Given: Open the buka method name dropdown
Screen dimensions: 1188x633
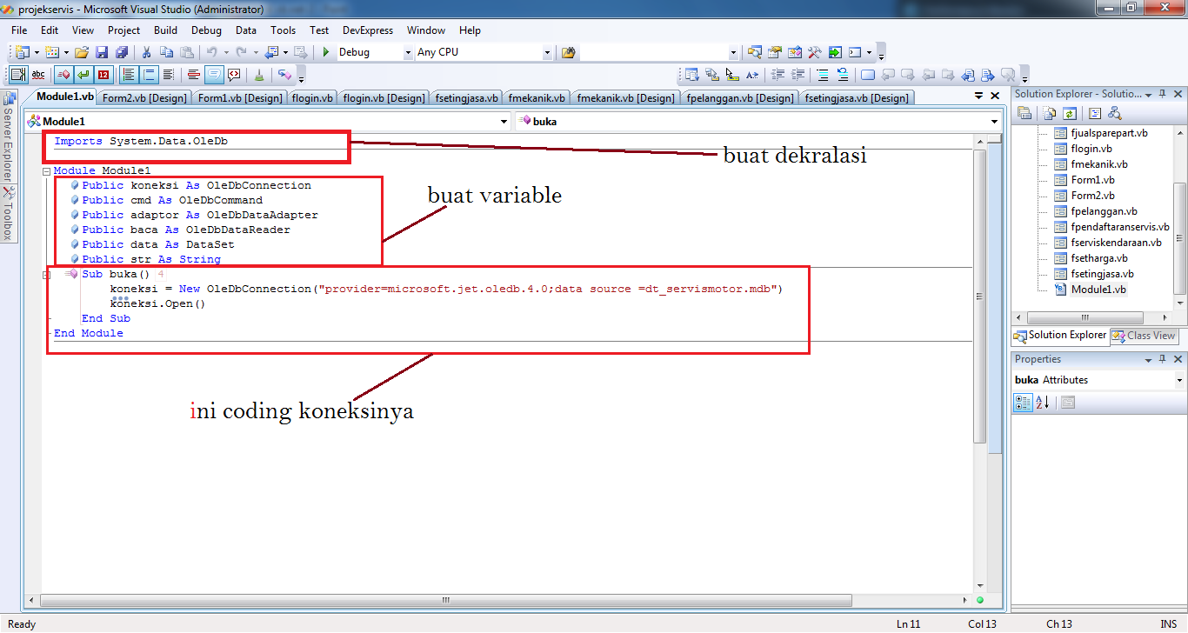Looking at the screenshot, I should point(995,122).
